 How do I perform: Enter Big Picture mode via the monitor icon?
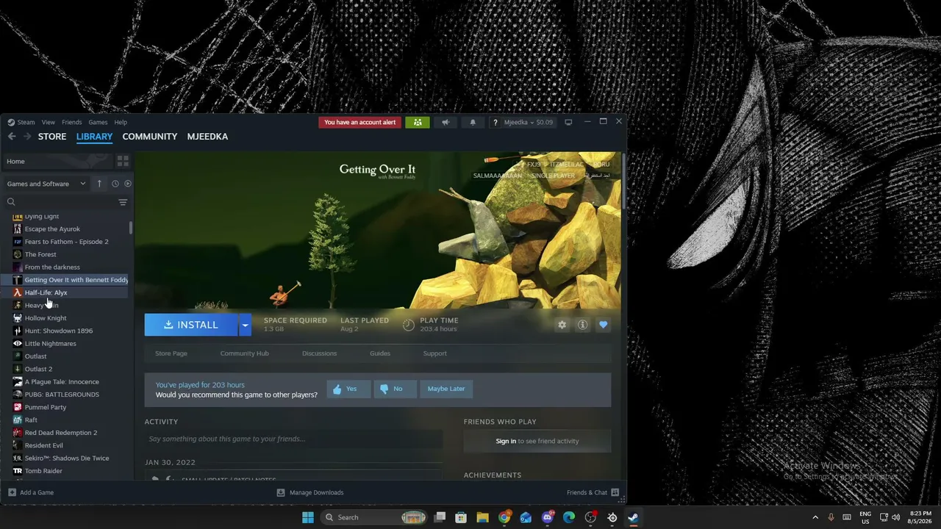[x=568, y=123]
